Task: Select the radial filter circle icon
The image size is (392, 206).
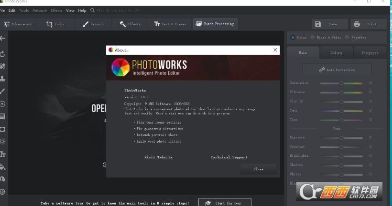Action: [x=2, y=103]
